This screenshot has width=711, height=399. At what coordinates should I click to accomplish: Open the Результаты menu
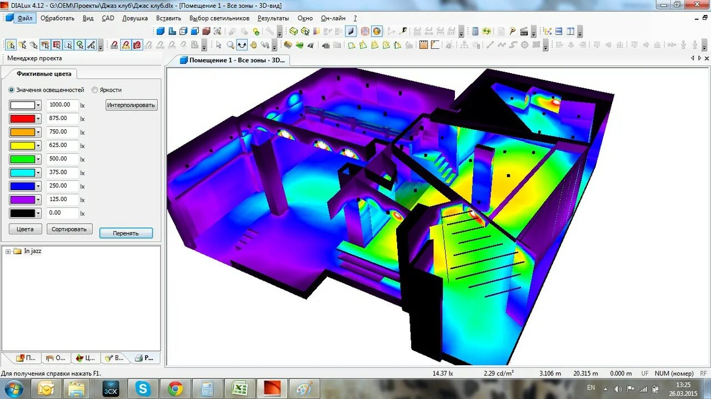[273, 18]
